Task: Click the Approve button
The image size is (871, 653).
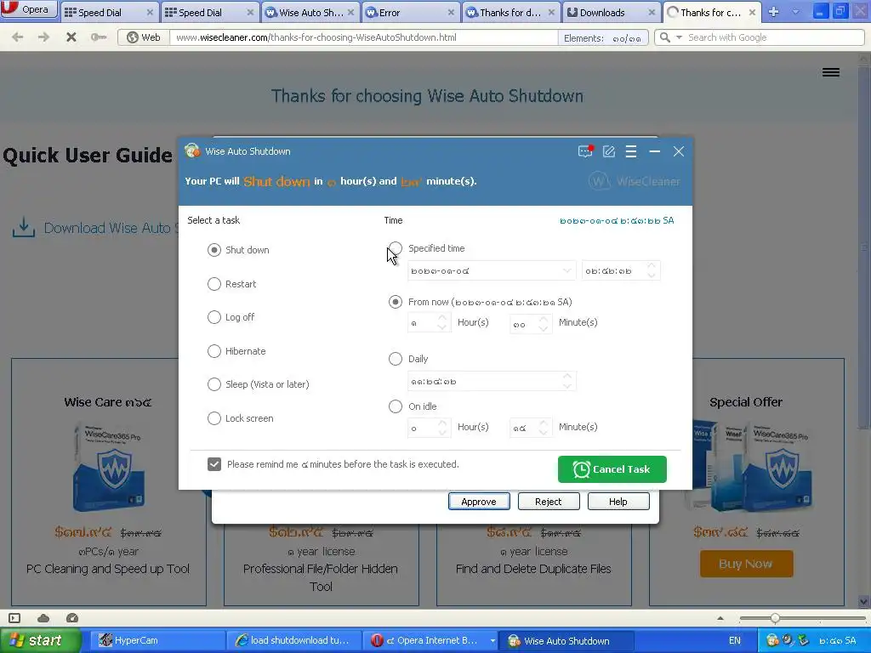Action: (479, 502)
